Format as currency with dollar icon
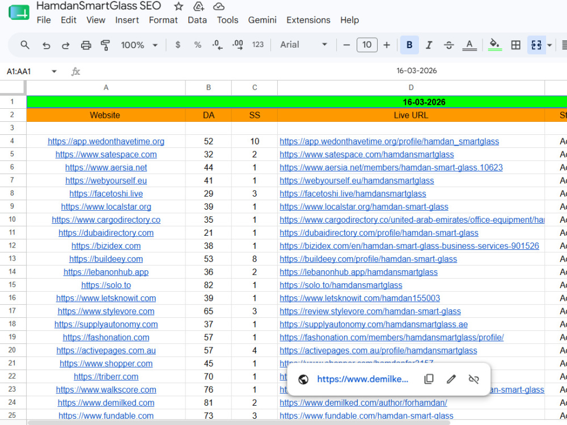This screenshot has width=567, height=425. pyautogui.click(x=177, y=45)
